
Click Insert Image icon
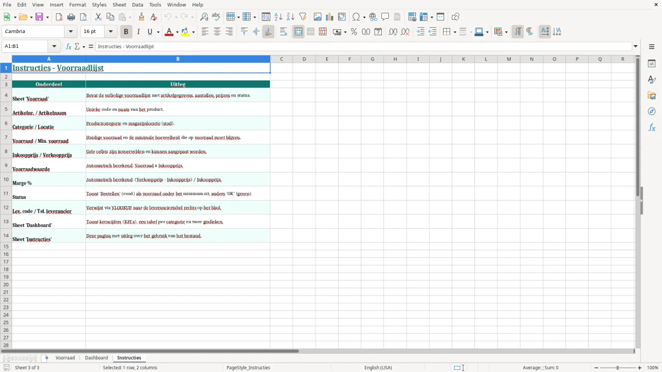tap(318, 17)
